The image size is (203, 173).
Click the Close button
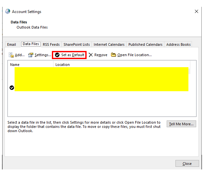click(x=187, y=164)
